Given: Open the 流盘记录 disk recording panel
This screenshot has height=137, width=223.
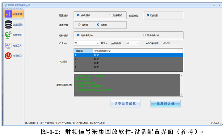Looking at the screenshot, I should point(13,24).
